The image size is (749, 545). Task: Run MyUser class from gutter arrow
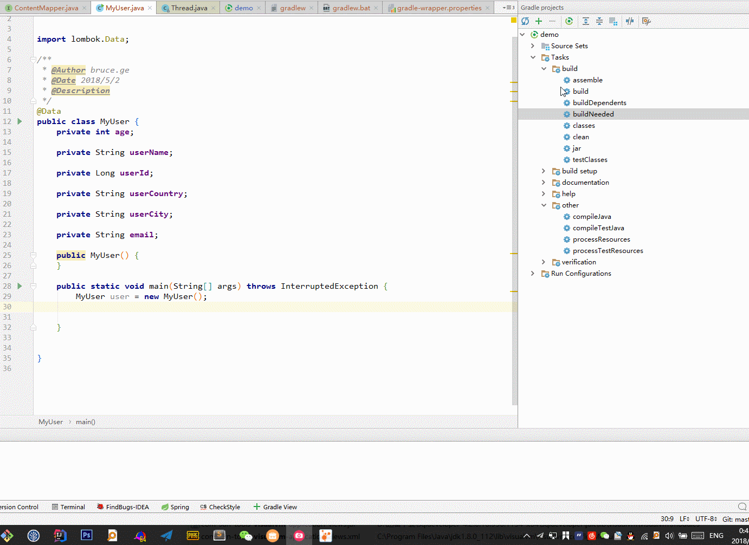[20, 121]
